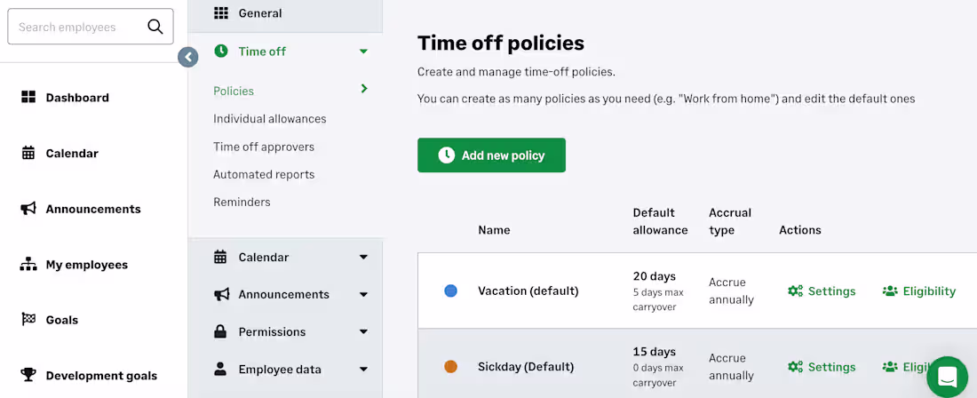Open Individual allowances submenu item
977x398 pixels.
tap(269, 119)
